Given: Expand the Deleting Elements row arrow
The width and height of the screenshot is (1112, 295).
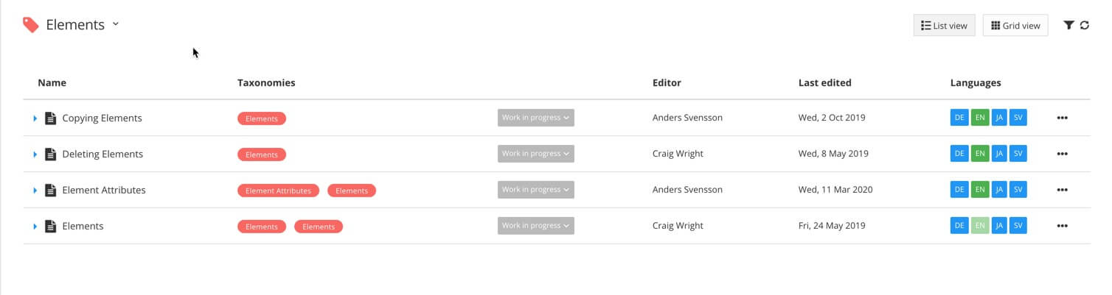Looking at the screenshot, I should click(35, 154).
